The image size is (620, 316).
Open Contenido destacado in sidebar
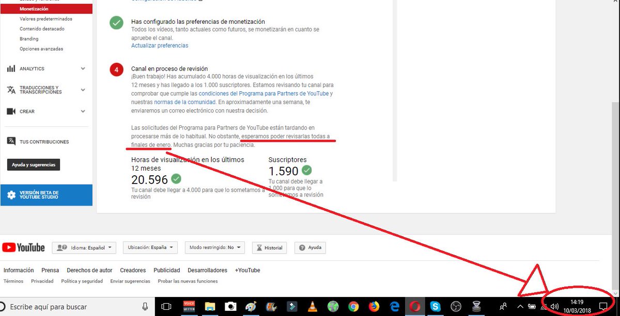(42, 29)
